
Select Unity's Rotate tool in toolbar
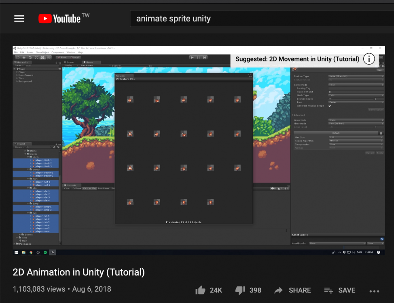30,57
